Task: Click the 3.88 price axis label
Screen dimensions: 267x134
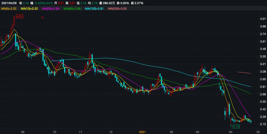Action: tap(263, 26)
